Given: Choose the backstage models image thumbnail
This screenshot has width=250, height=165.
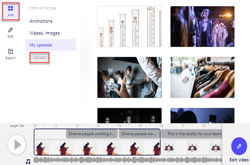Looking at the screenshot, I should tap(130, 78).
